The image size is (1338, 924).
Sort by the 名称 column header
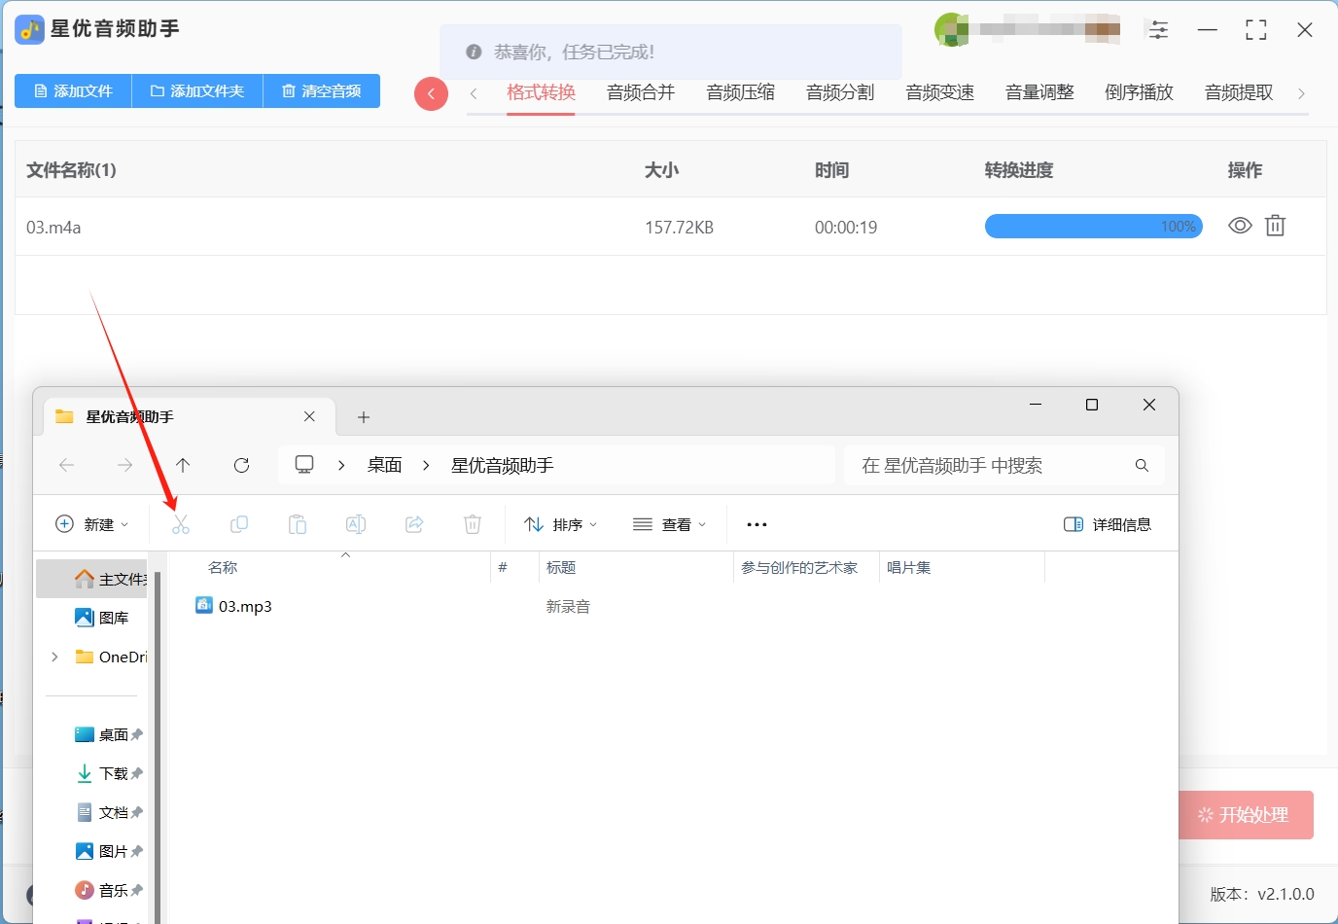click(223, 567)
